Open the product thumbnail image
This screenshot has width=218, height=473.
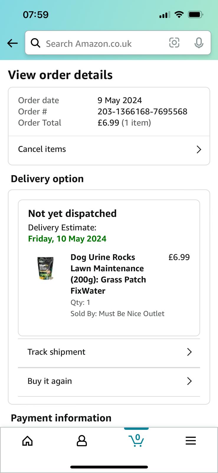(x=45, y=268)
